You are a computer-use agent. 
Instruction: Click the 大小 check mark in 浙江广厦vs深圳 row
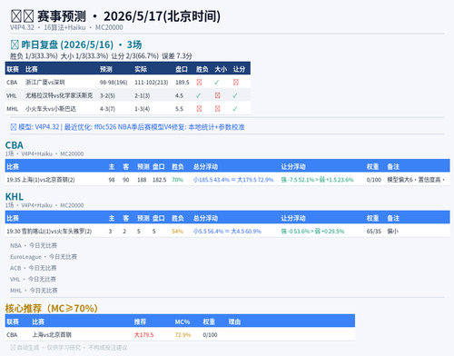pyautogui.click(x=216, y=83)
